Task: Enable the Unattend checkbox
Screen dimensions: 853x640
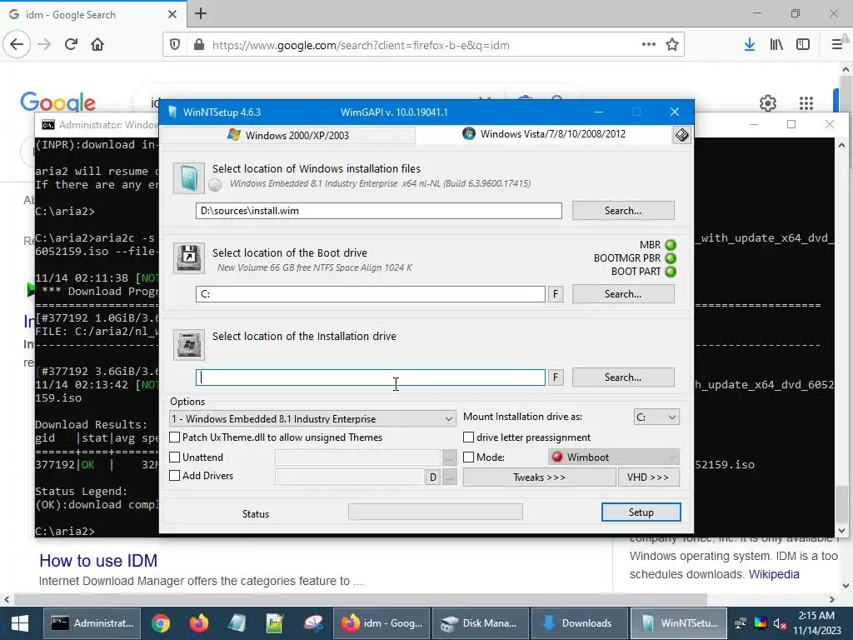Action: (x=175, y=457)
